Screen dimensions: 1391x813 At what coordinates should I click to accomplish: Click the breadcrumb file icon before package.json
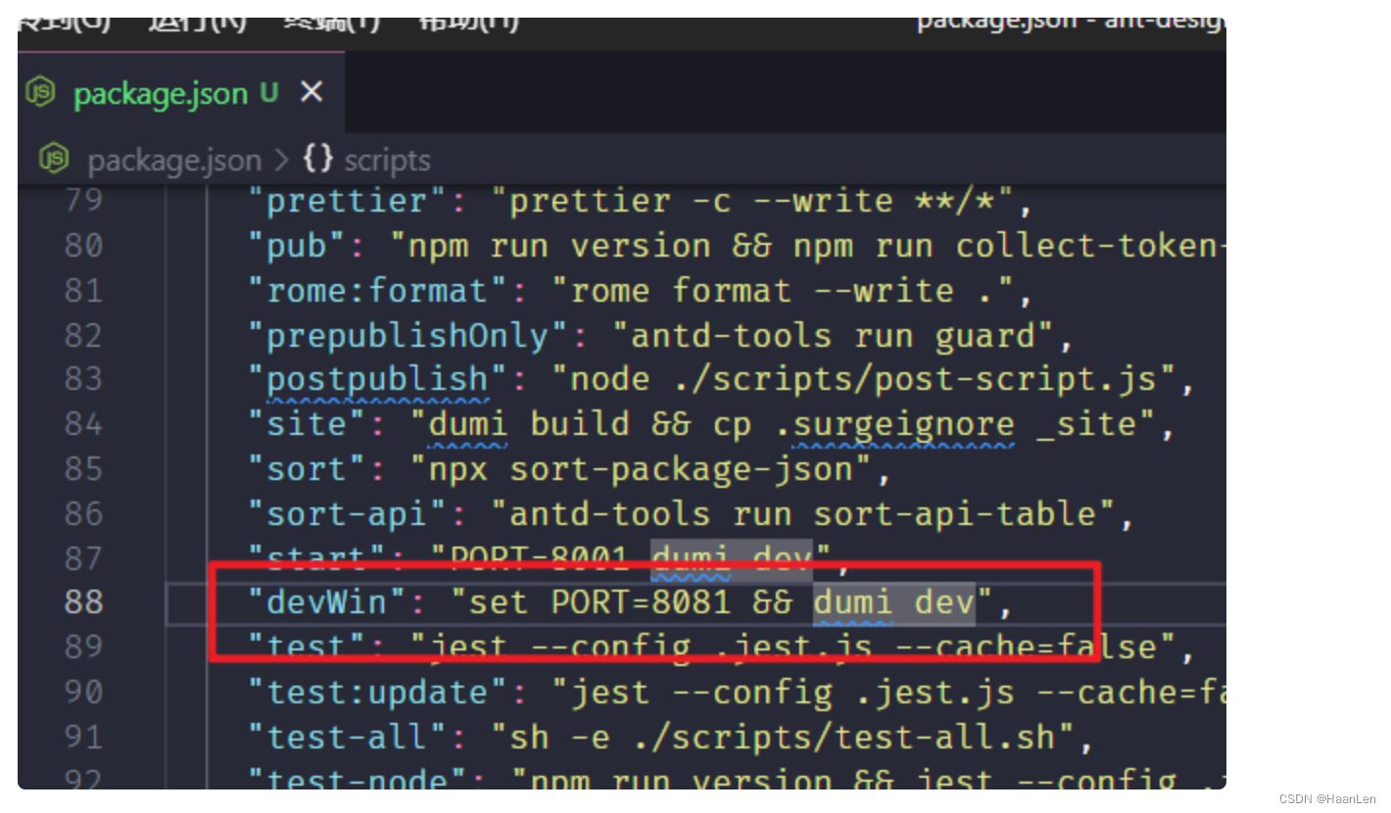[55, 159]
